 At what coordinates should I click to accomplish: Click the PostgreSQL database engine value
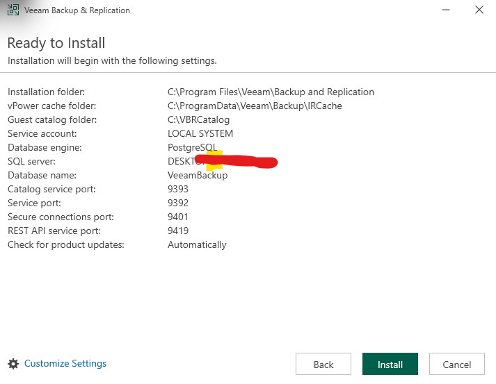coord(192,147)
